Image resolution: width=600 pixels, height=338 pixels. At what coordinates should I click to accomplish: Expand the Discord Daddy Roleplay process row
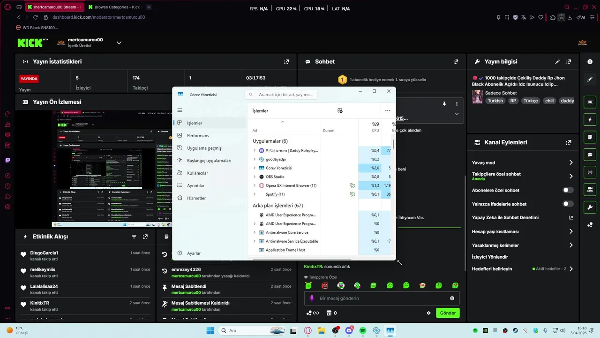(x=255, y=150)
